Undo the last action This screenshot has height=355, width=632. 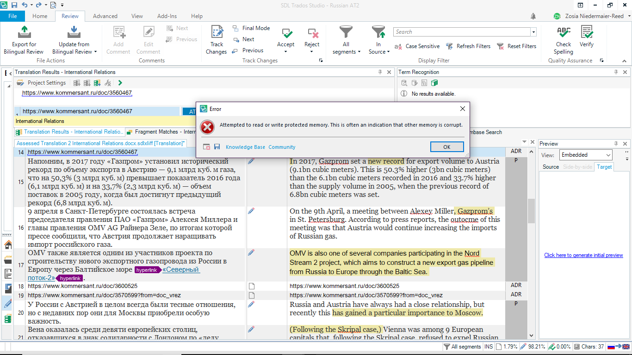click(24, 5)
